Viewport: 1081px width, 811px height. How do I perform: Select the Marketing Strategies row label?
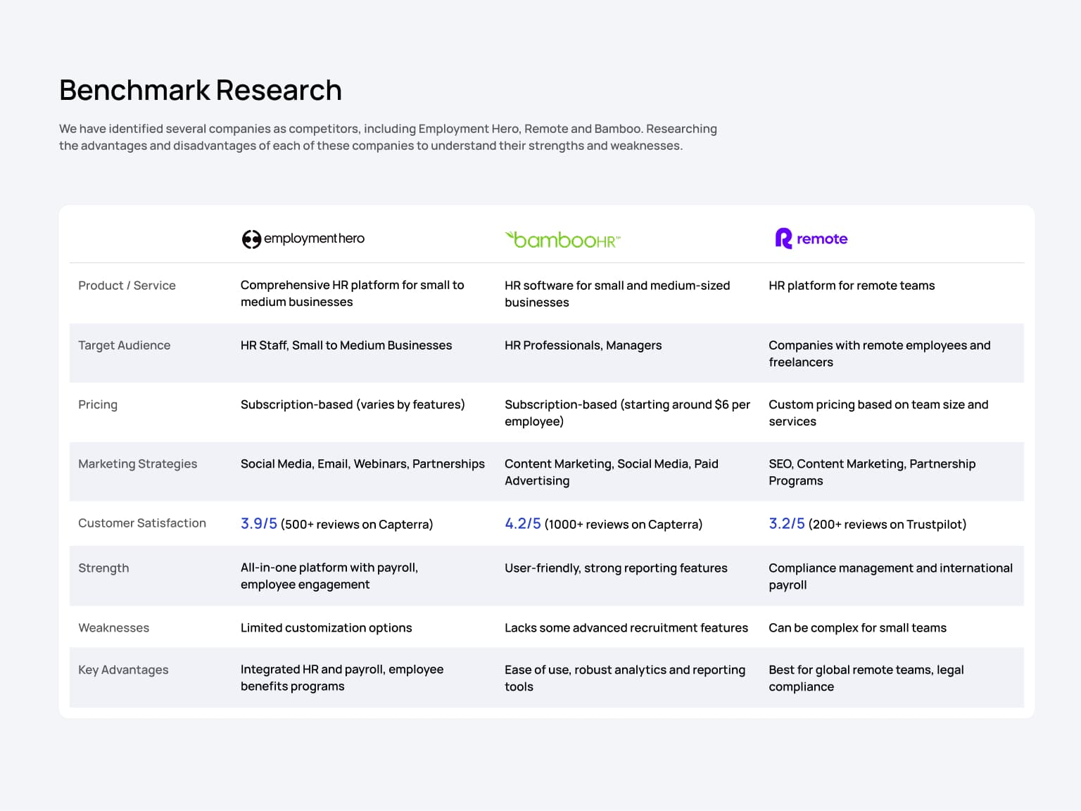137,464
